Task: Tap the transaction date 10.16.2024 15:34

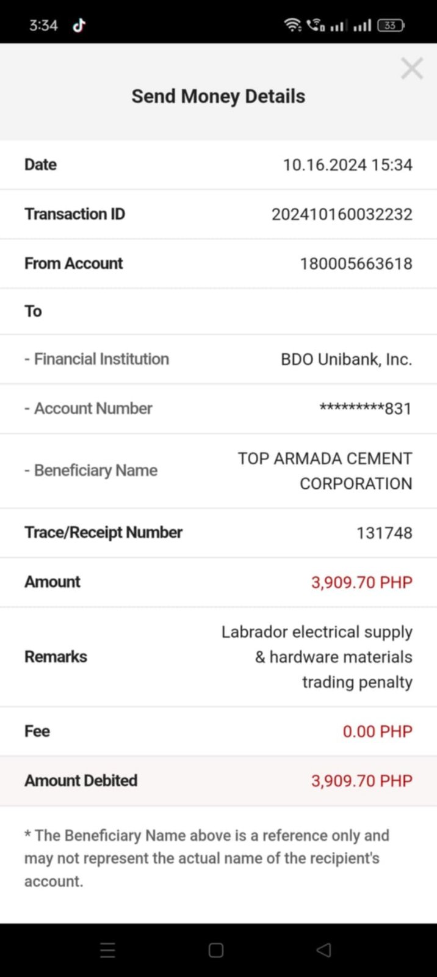Action: coord(347,165)
